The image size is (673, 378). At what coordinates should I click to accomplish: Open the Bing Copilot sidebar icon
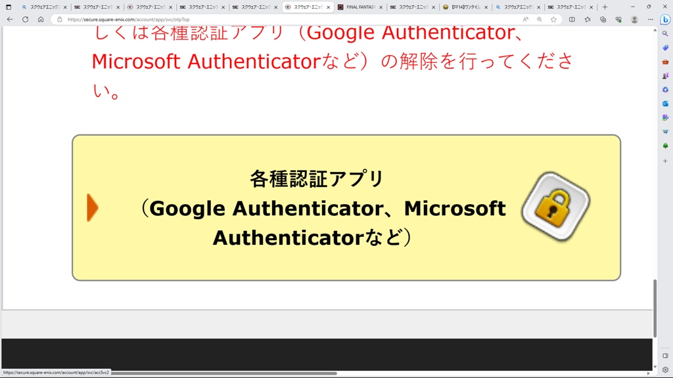point(665,20)
